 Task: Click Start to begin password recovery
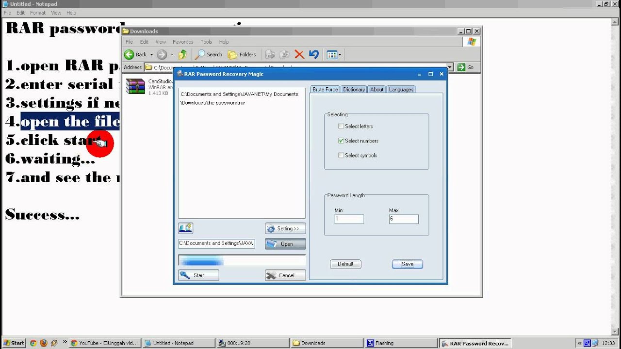point(198,275)
